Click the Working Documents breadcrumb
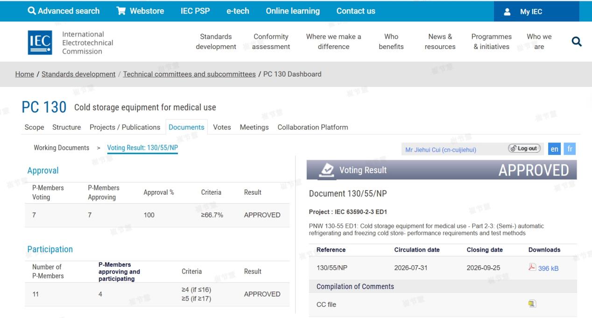Image resolution: width=592 pixels, height=318 pixels. (61, 148)
